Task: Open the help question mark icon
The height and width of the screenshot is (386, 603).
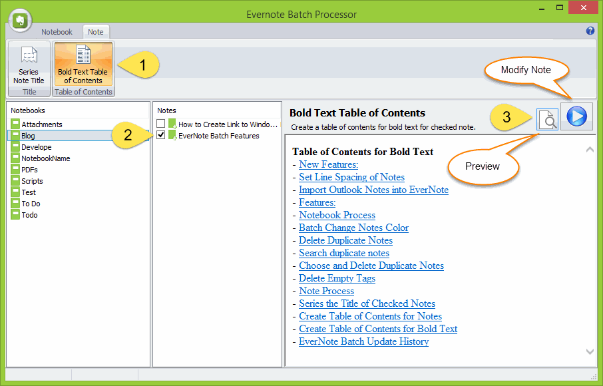Action: tap(590, 31)
